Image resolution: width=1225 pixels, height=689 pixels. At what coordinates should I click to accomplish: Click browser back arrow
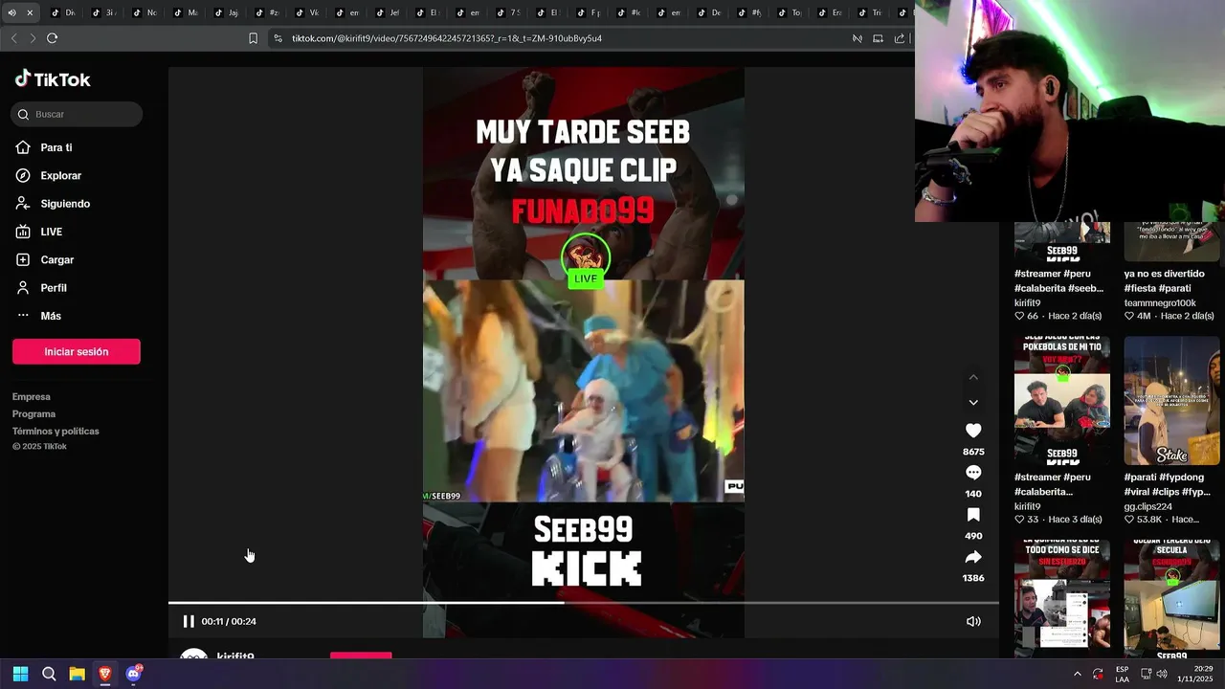click(13, 38)
